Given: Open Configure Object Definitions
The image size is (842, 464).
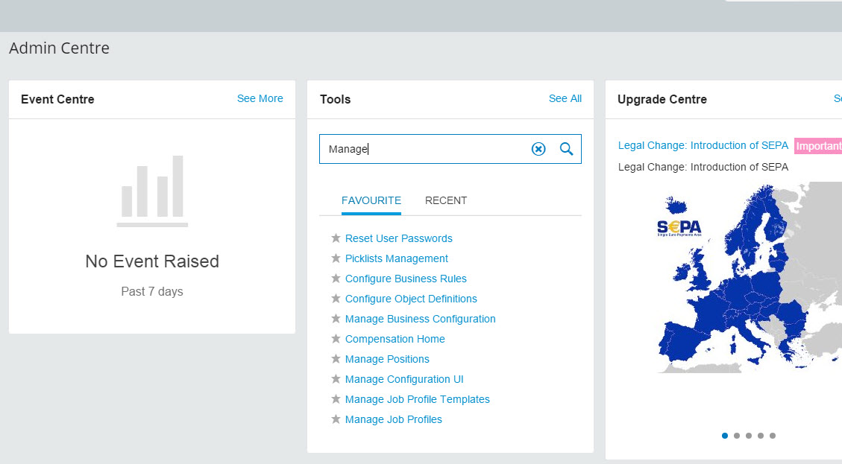Looking at the screenshot, I should coord(411,299).
